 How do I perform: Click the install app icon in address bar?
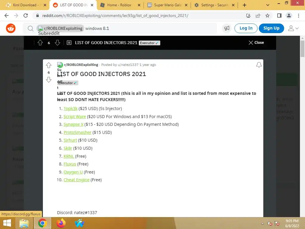248,16
